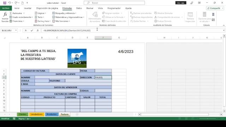Open the Texto functions dropdown
This screenshot has height=127, width=226.
click(39, 17)
